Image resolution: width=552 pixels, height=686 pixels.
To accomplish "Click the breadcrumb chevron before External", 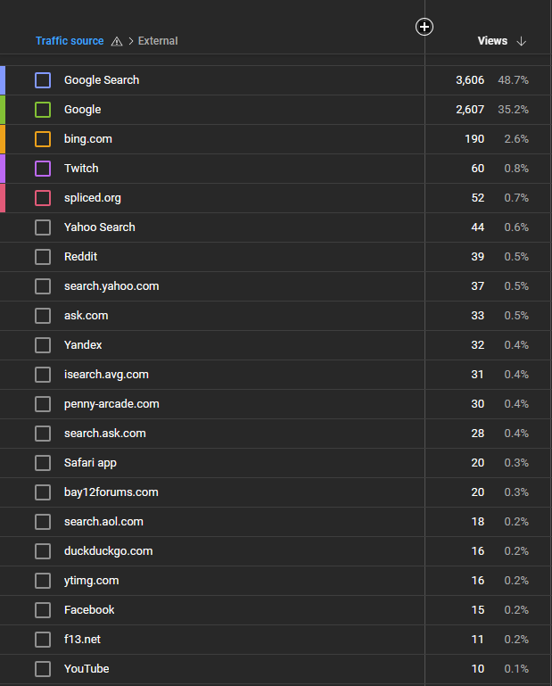I will pos(131,41).
